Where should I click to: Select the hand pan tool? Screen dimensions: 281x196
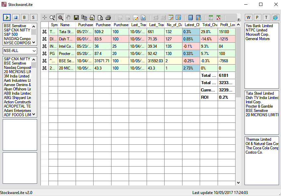pos(68,18)
